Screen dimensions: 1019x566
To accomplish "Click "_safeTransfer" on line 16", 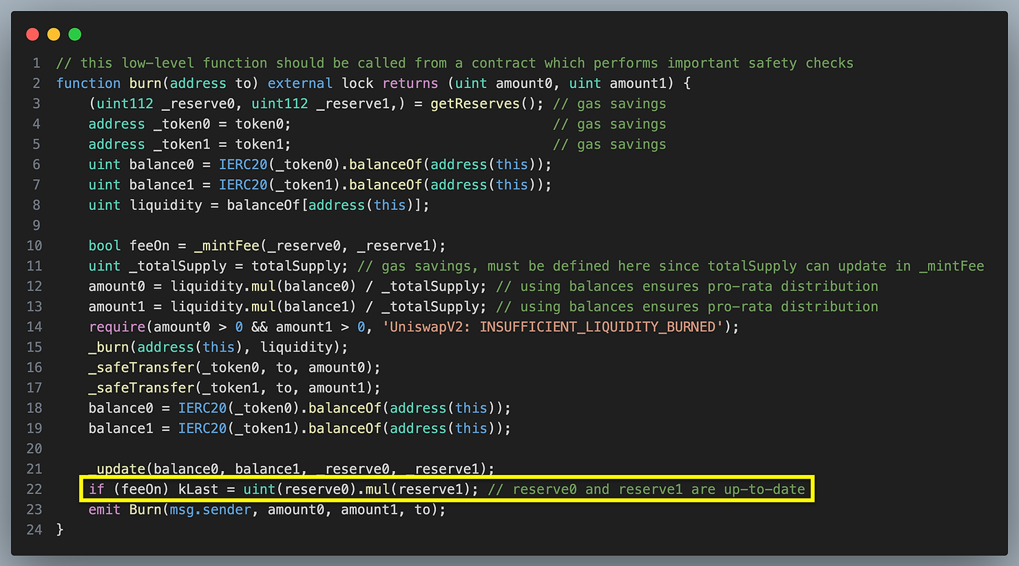I will tap(140, 368).
